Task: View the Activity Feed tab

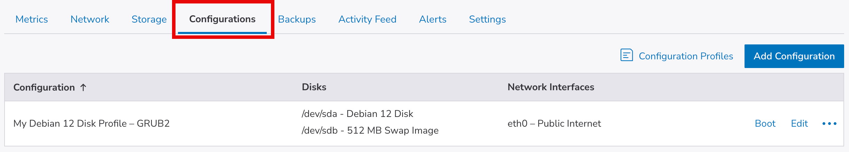Action: (x=367, y=19)
